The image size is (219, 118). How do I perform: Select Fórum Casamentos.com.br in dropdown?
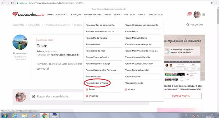[100, 31]
